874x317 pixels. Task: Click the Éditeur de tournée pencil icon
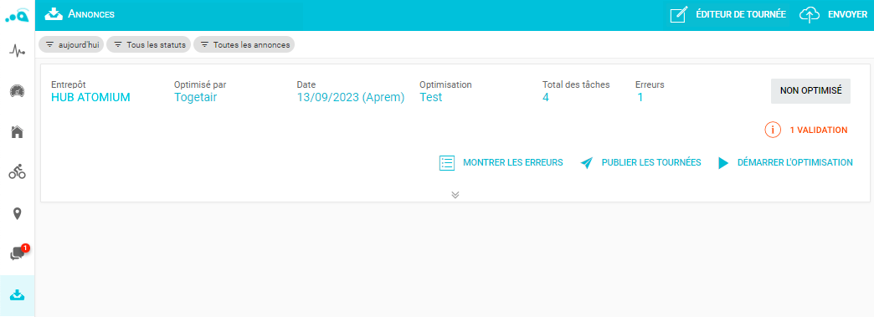point(678,15)
